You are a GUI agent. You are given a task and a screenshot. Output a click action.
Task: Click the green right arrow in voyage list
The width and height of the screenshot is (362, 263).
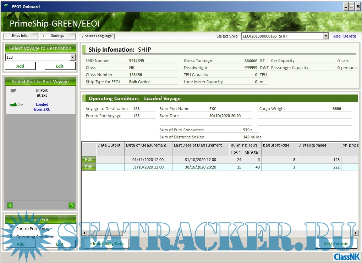click(x=72, y=205)
